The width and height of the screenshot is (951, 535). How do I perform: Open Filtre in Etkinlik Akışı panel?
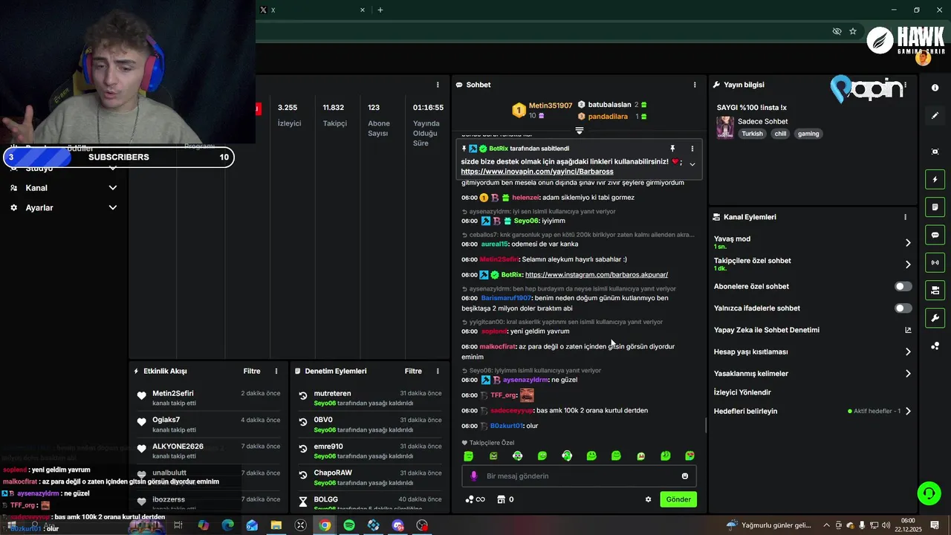point(252,371)
